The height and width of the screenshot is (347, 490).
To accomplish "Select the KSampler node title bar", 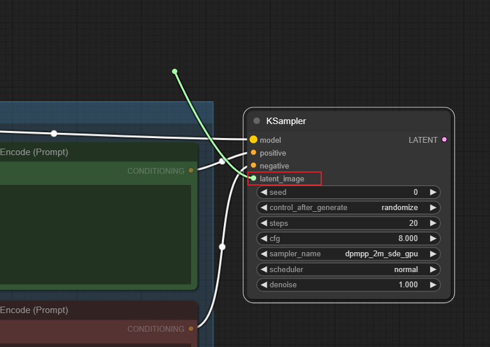I will (x=349, y=121).
